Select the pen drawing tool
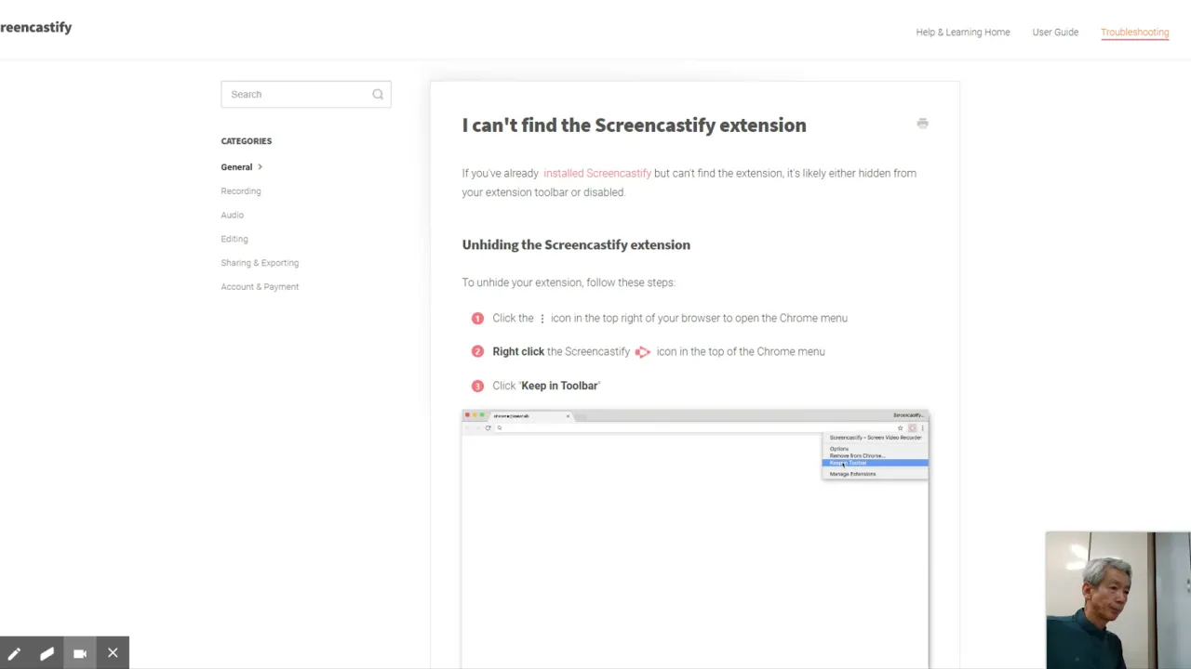Screen dimensions: 1191x669 click(x=15, y=653)
